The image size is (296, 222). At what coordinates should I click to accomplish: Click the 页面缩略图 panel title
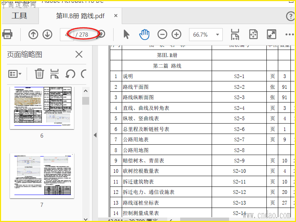(24, 54)
